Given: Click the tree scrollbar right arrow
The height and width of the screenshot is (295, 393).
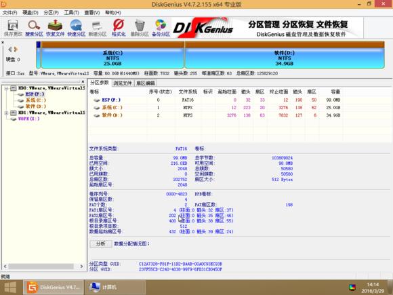Looking at the screenshot, I should pyautogui.click(x=81, y=267).
